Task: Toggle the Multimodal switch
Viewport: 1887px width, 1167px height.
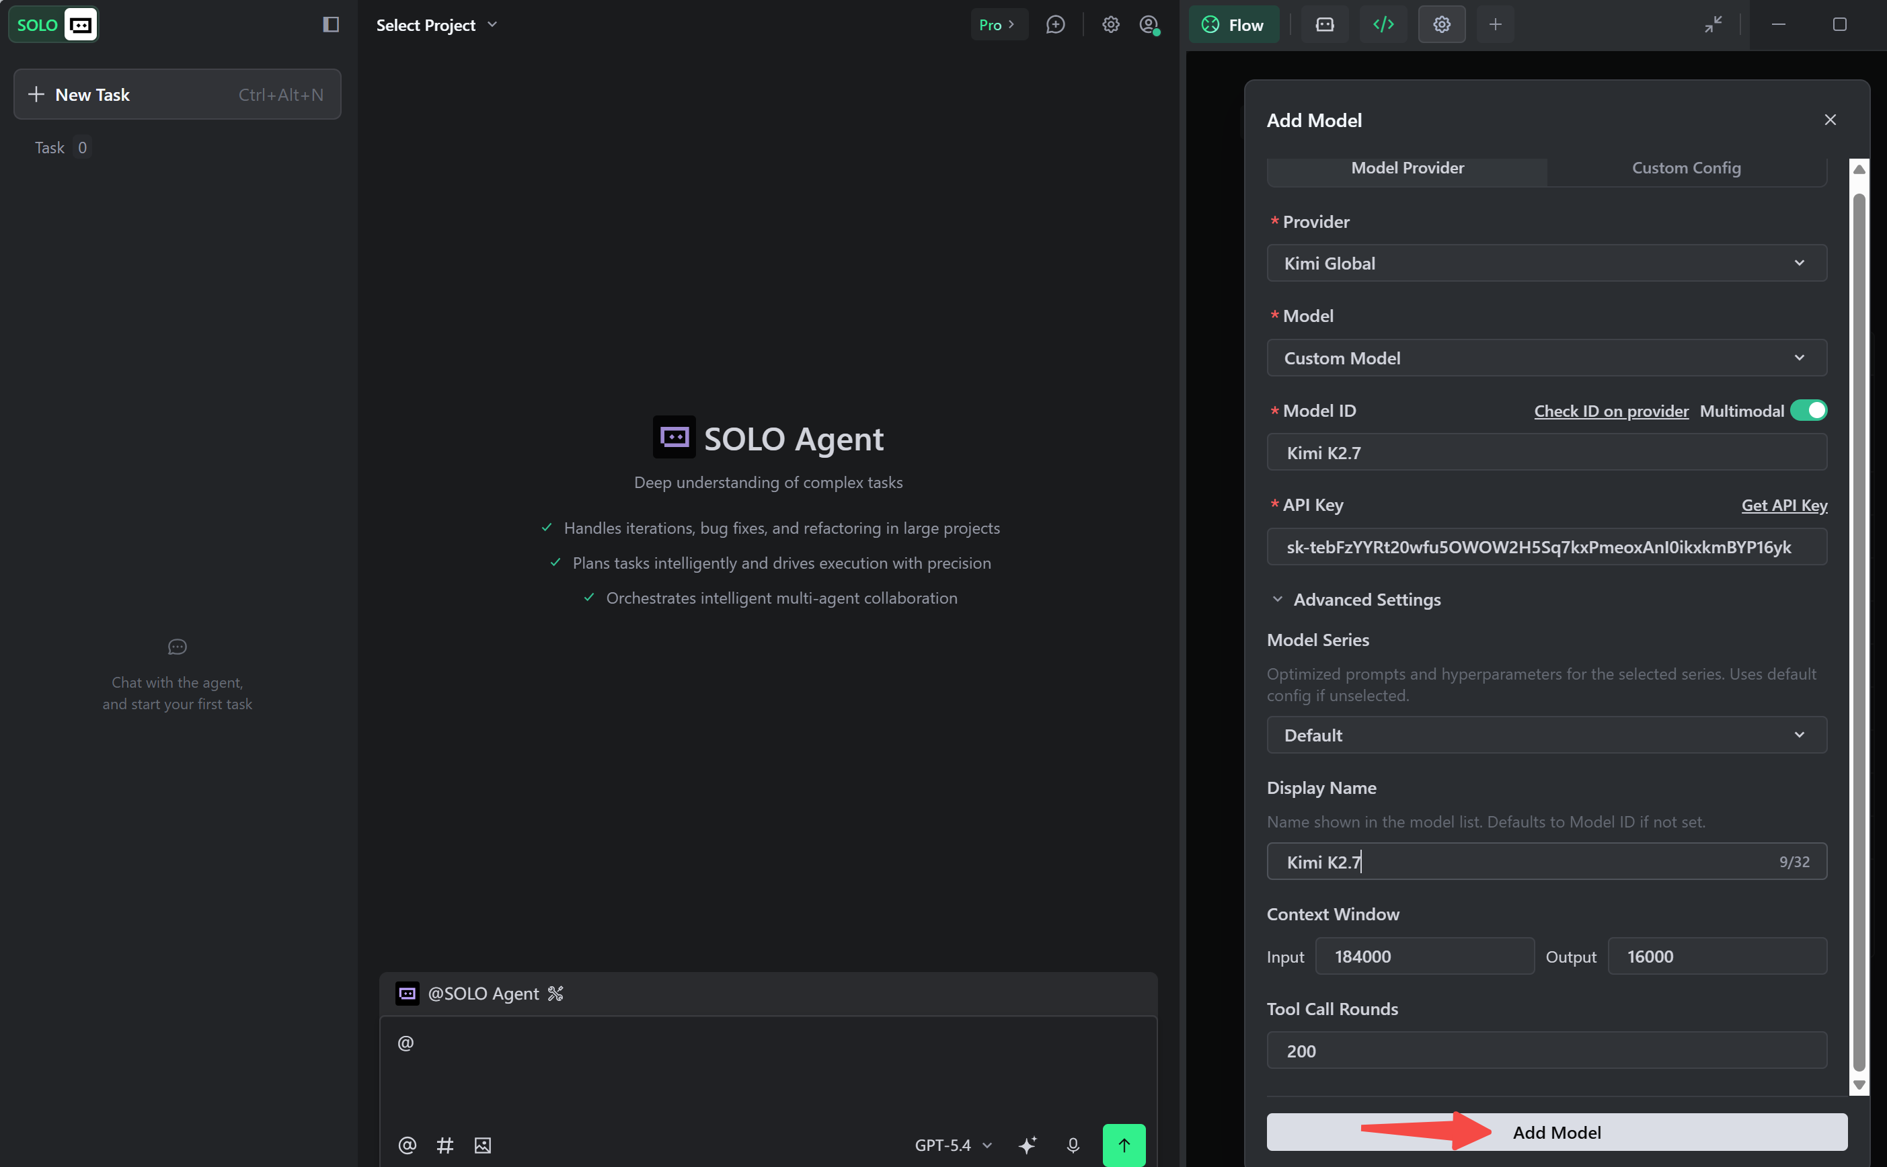Action: (x=1808, y=411)
